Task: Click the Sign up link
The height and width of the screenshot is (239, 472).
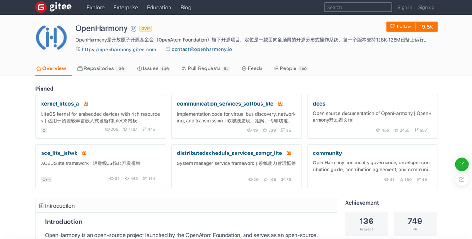Action: click(x=426, y=7)
